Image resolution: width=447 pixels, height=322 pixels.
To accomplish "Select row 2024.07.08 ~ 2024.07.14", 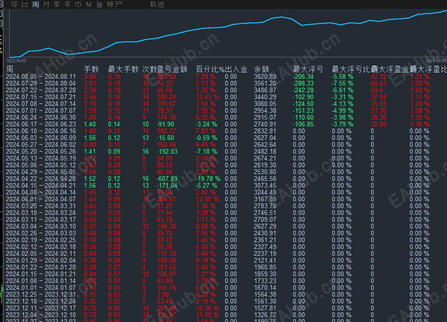I will [224, 104].
